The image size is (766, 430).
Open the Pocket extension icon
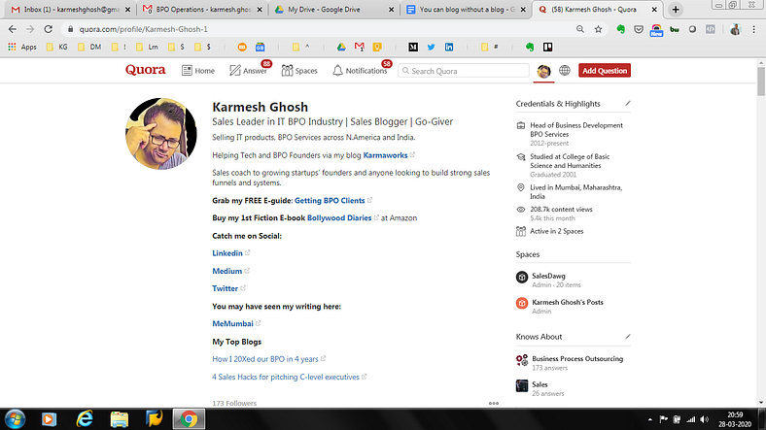click(639, 29)
